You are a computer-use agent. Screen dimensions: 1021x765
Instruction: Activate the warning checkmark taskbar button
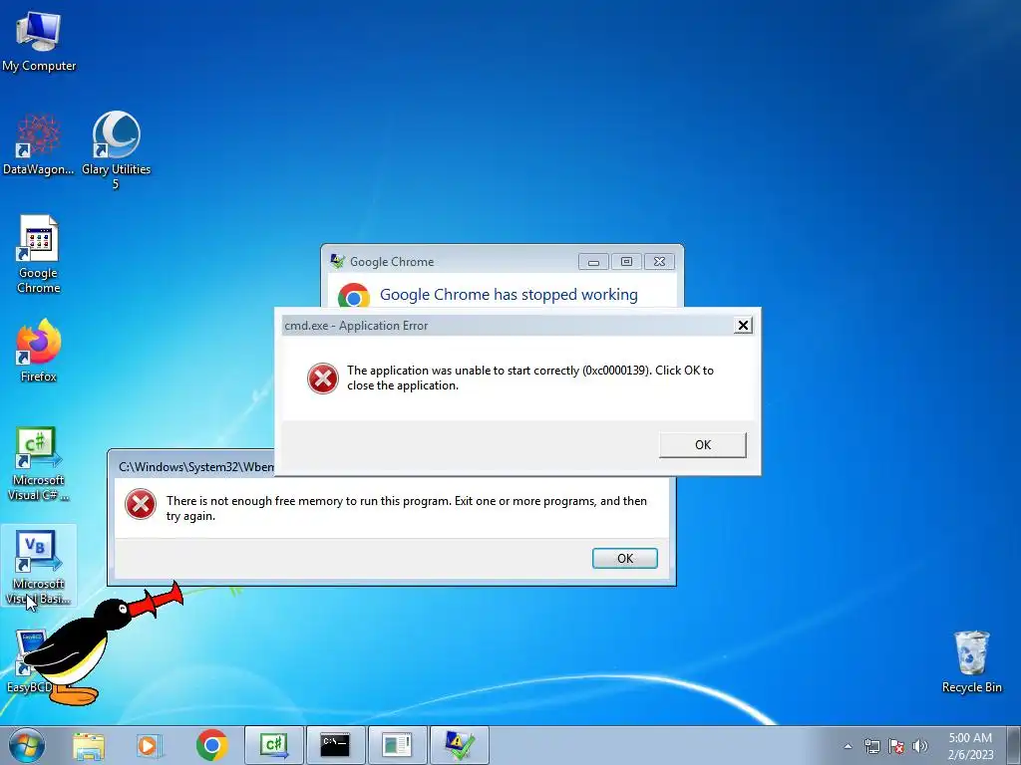[459, 745]
